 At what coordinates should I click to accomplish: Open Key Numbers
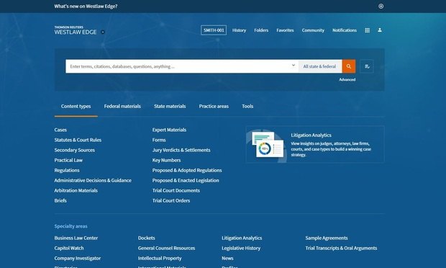[x=166, y=160]
